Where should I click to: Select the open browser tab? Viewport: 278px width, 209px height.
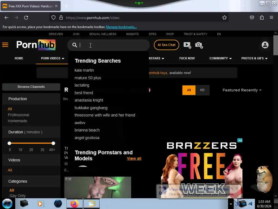pyautogui.click(x=30, y=6)
